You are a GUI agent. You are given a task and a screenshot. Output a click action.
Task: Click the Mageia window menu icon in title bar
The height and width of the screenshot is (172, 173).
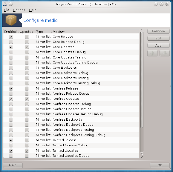coord(5,4)
